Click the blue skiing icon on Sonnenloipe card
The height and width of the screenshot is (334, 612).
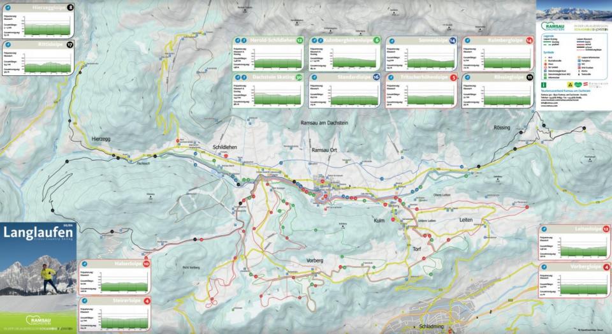tap(391, 40)
